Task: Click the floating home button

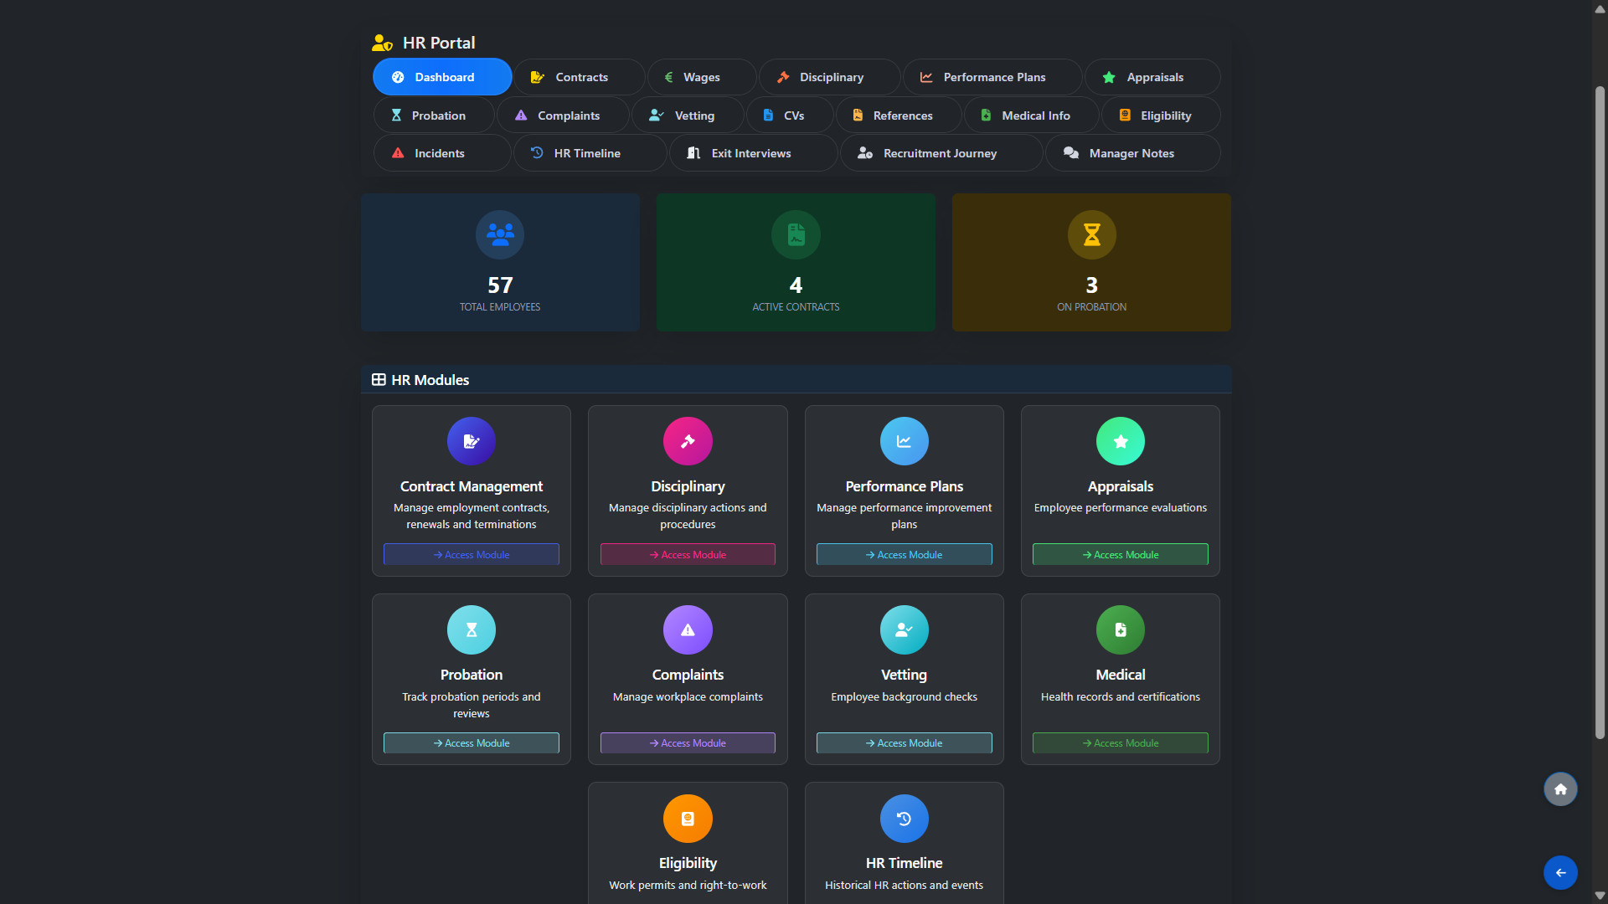Action: (1560, 789)
